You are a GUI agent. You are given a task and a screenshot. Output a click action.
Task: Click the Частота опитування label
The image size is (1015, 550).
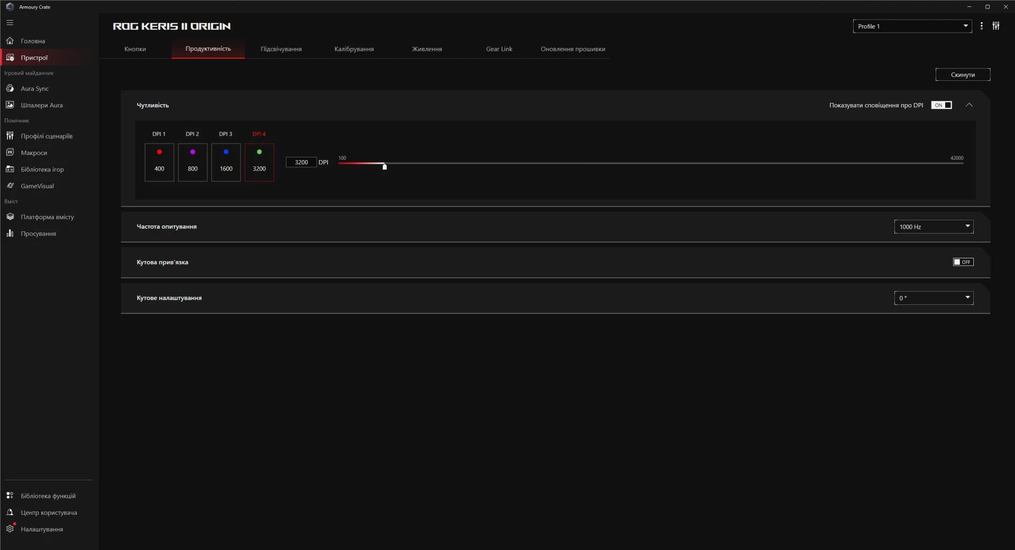[x=167, y=227]
